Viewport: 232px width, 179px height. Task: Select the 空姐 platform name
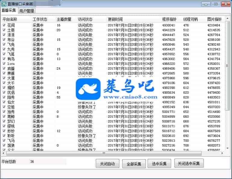coord(11,107)
